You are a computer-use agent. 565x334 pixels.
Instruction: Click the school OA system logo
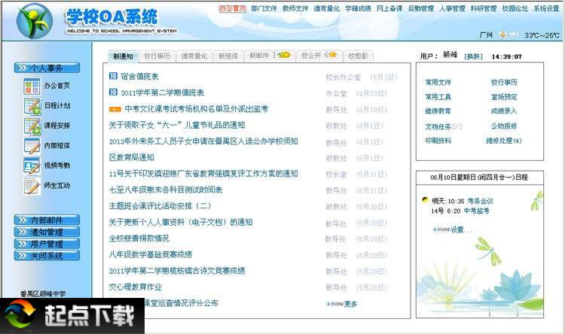(35, 21)
